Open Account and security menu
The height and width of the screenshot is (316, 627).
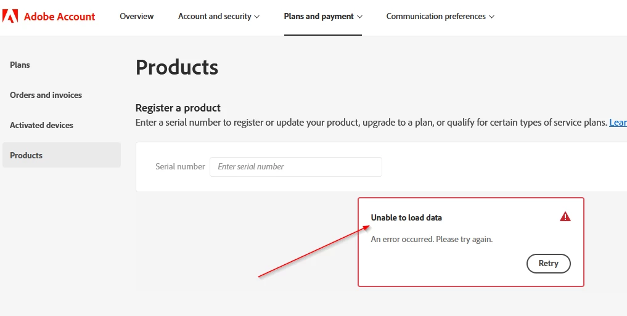[219, 17]
